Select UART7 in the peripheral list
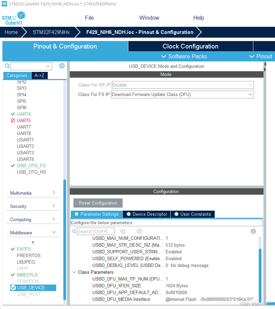The height and width of the screenshot is (309, 275). tap(24, 127)
